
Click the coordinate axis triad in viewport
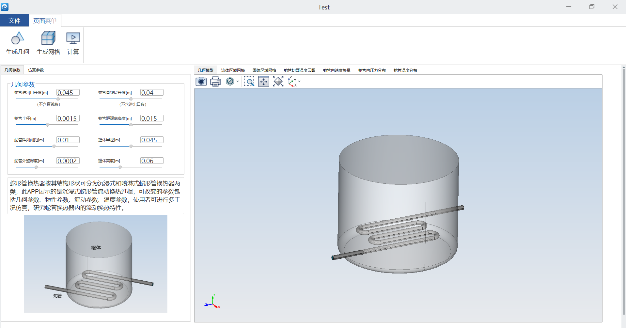pos(212,302)
